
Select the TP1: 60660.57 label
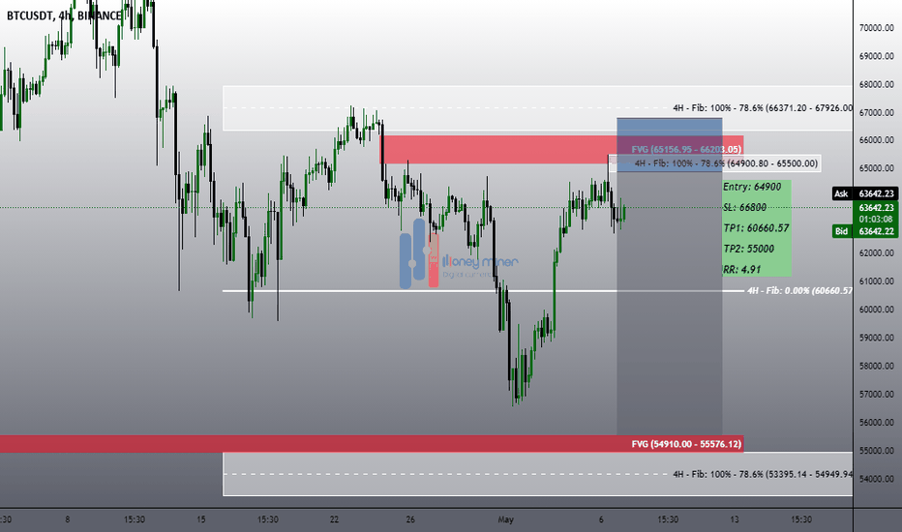(756, 228)
